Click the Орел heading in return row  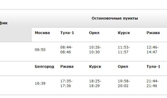click(123, 66)
